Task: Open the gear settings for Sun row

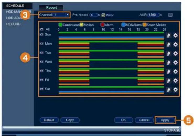Action: point(175,36)
